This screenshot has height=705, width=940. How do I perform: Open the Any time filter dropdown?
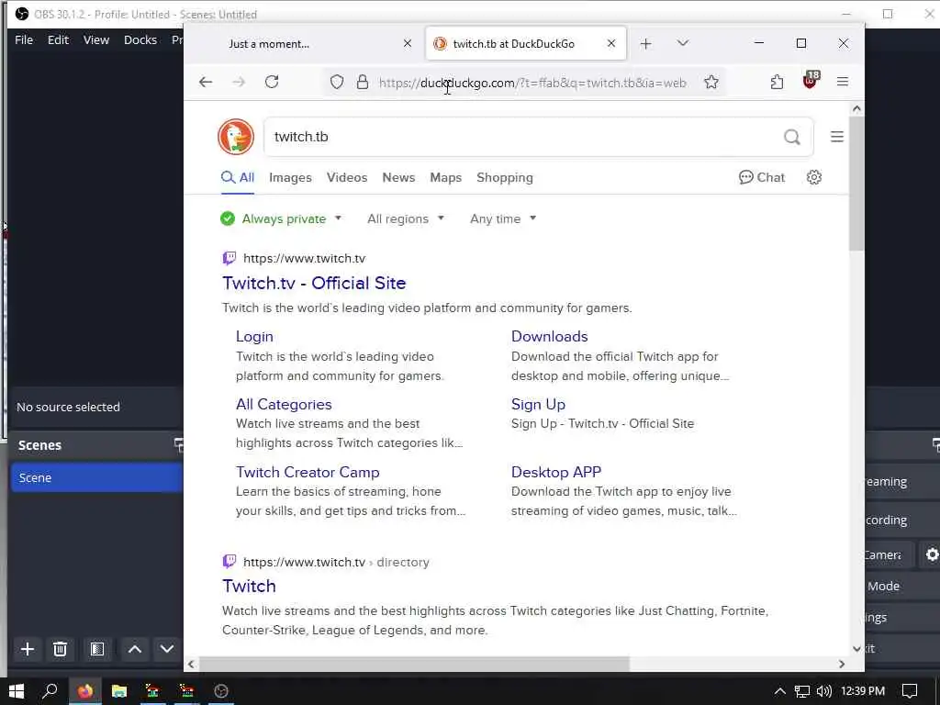(x=503, y=218)
